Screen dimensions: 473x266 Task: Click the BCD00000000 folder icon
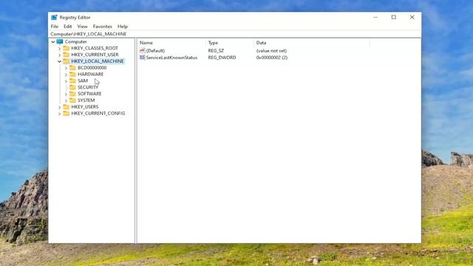click(x=72, y=68)
